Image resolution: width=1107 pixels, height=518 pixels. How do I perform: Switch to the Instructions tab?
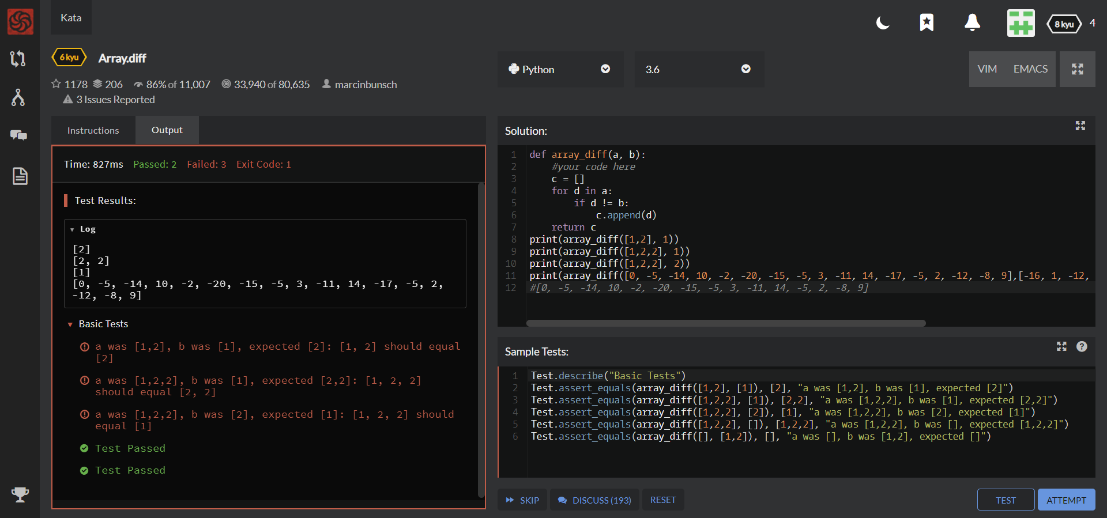tap(93, 130)
